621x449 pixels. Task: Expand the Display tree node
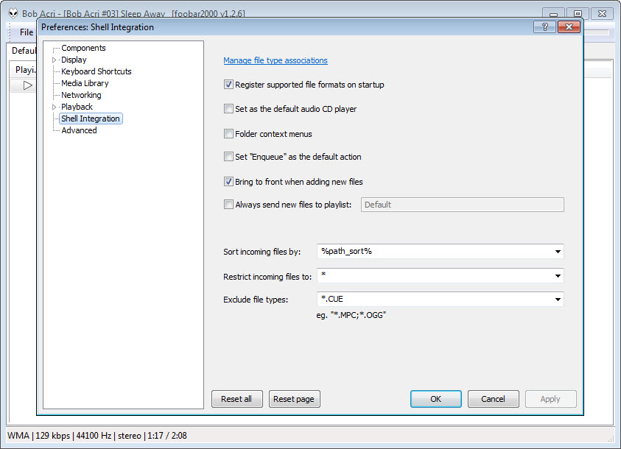click(x=55, y=60)
